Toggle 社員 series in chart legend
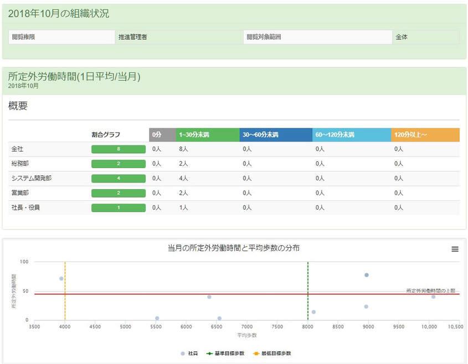The height and width of the screenshot is (364, 468). click(x=189, y=353)
